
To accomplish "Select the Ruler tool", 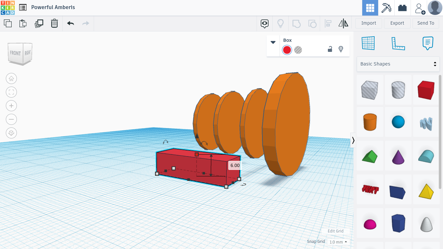I will (x=398, y=43).
